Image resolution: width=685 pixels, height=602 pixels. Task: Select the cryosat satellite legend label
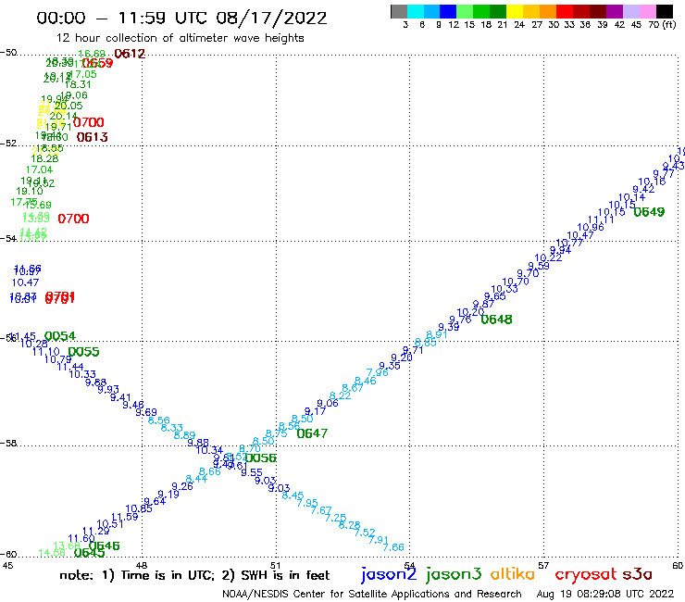(586, 575)
